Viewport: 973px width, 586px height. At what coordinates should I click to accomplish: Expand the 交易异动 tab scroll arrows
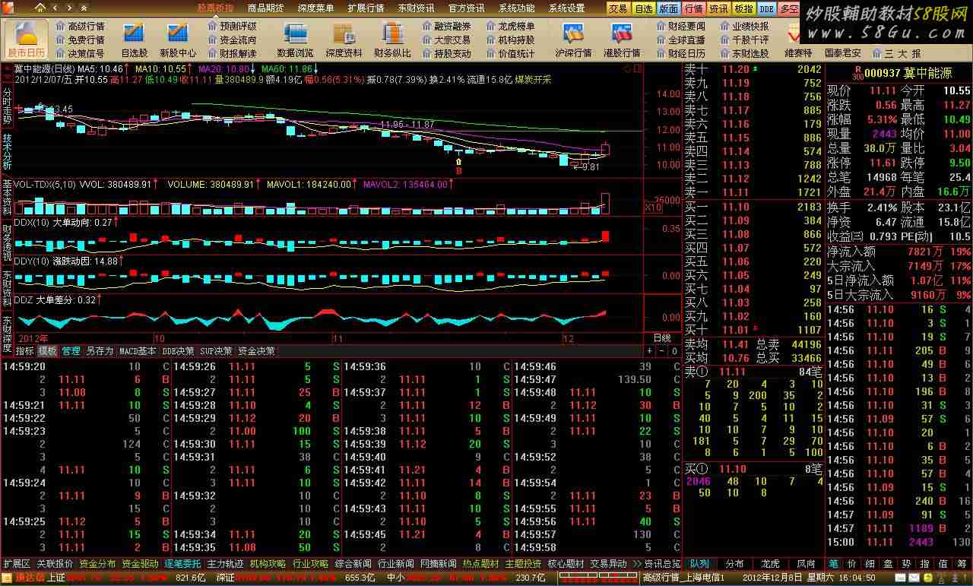click(x=636, y=564)
